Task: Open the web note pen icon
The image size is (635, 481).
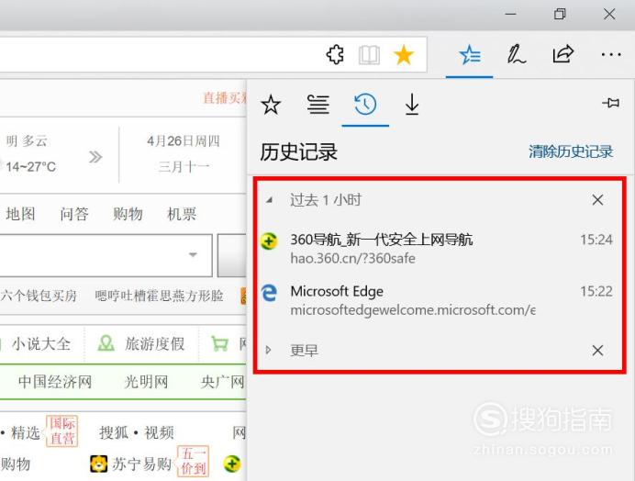Action: (x=517, y=55)
